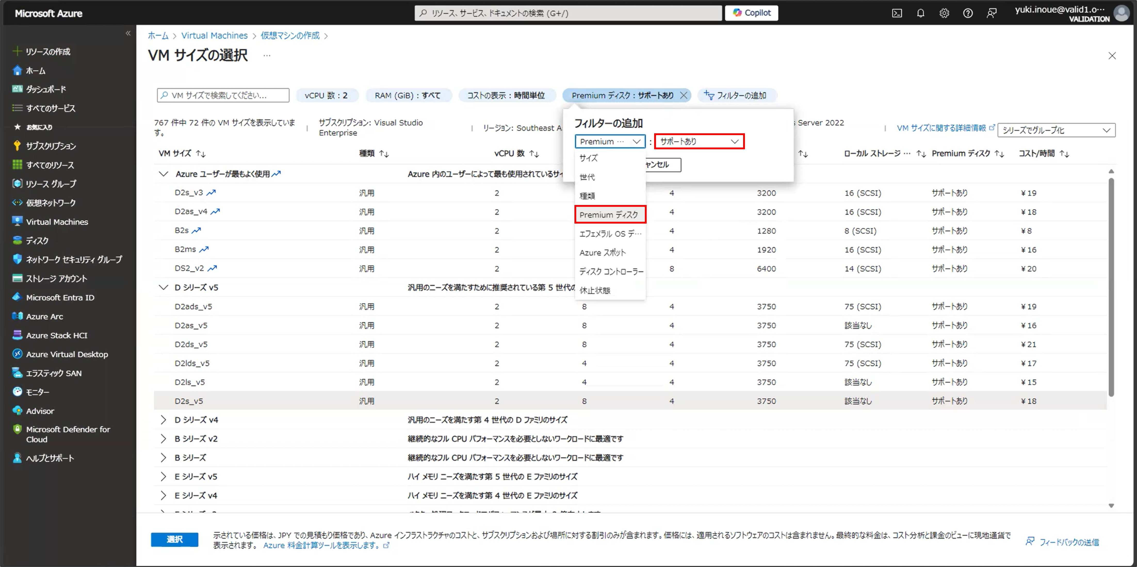The image size is (1137, 567).
Task: Open Advisor in the sidebar
Action: (40, 411)
